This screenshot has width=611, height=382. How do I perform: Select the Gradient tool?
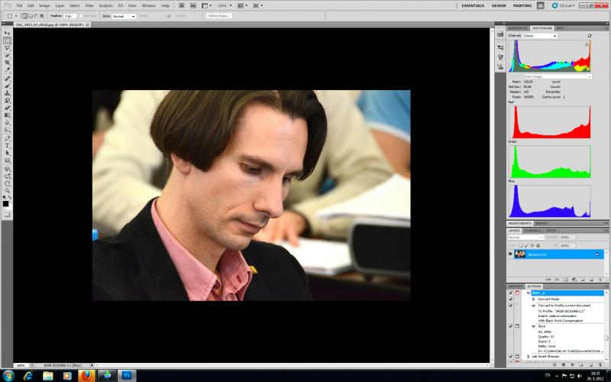7,115
